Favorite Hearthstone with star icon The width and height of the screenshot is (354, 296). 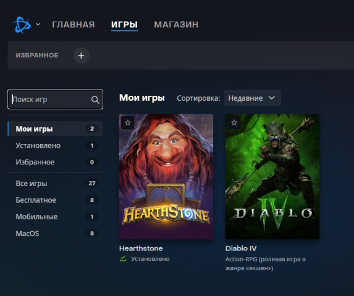pyautogui.click(x=128, y=122)
